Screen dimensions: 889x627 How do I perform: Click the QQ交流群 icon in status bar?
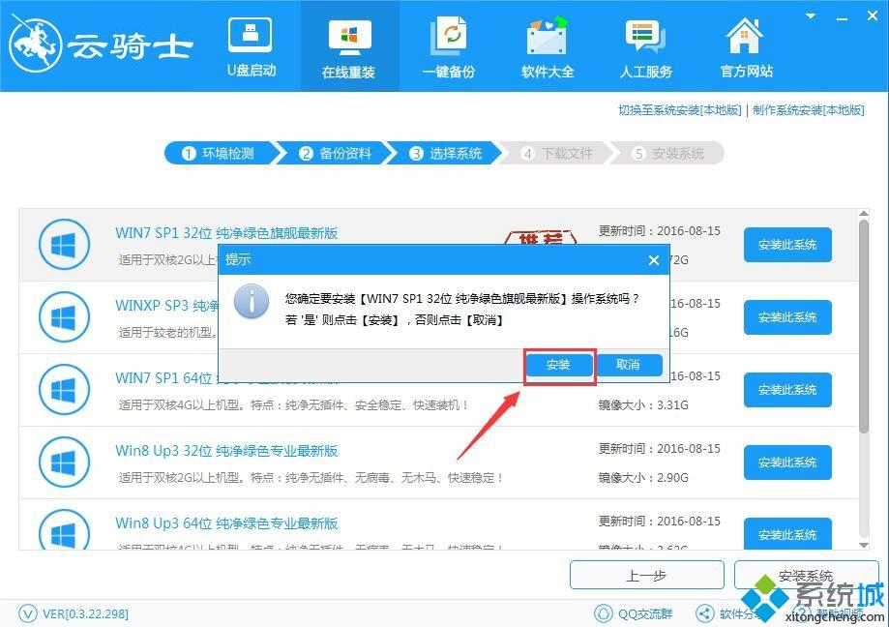pos(607,612)
